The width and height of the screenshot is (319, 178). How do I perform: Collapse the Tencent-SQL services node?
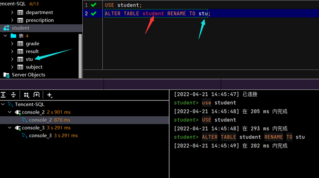(3, 104)
